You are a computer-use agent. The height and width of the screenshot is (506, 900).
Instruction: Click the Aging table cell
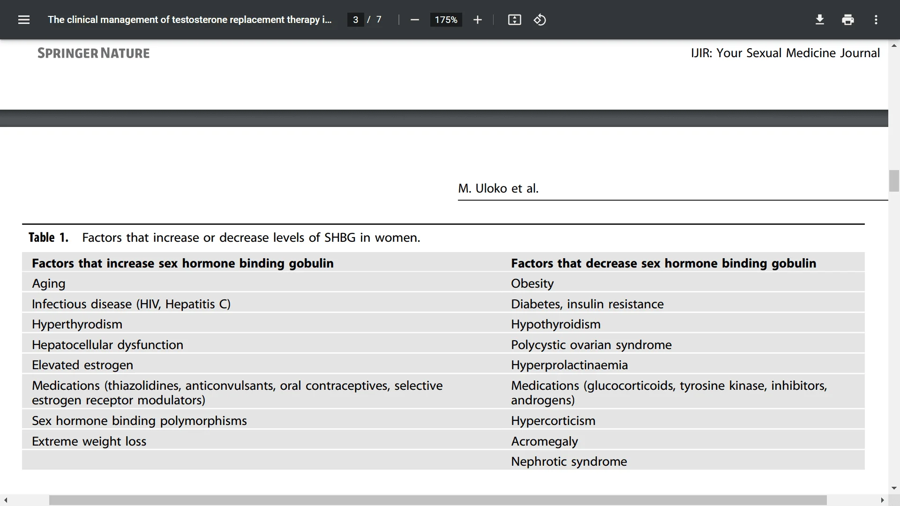(x=49, y=283)
